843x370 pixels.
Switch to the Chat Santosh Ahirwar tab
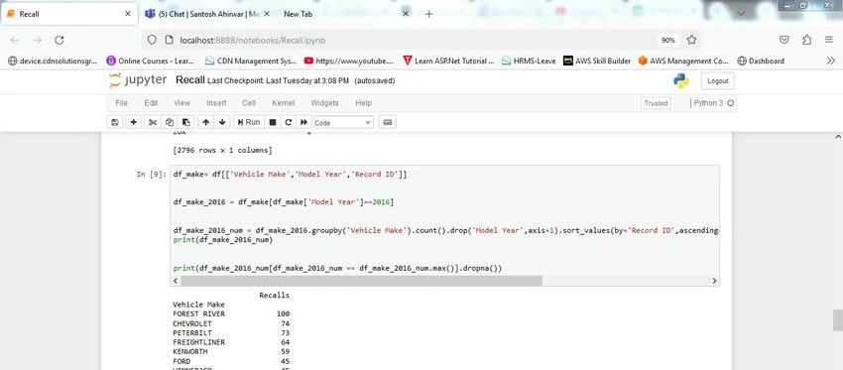(x=208, y=14)
